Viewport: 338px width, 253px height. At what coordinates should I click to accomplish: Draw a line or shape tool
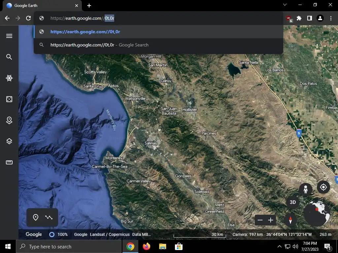pyautogui.click(x=49, y=217)
